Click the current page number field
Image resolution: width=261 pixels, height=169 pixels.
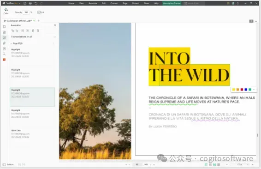tap(137, 164)
